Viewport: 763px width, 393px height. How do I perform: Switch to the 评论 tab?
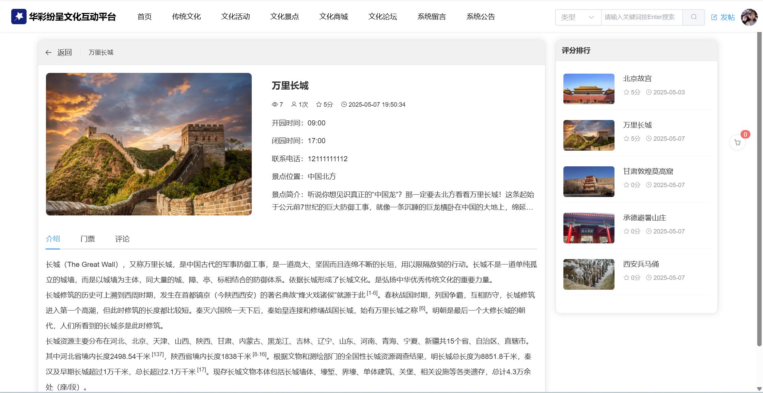coord(122,239)
